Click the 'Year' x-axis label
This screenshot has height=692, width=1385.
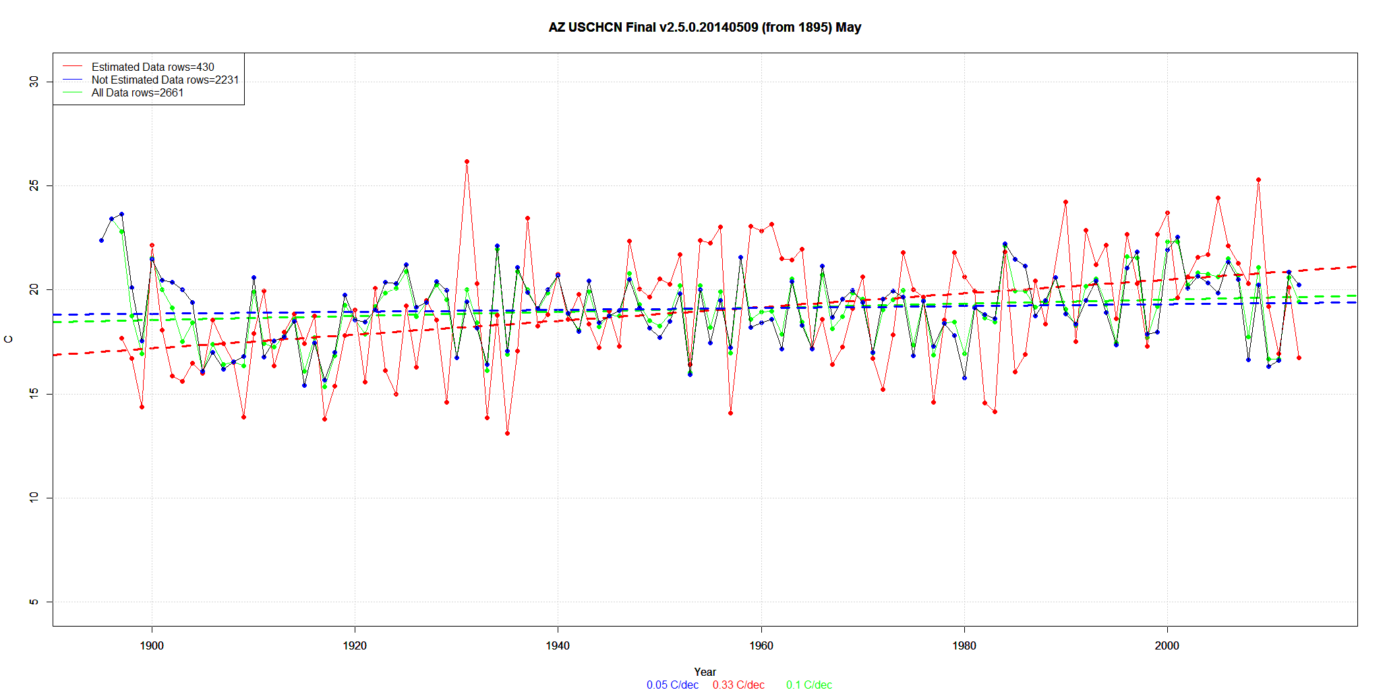(705, 672)
